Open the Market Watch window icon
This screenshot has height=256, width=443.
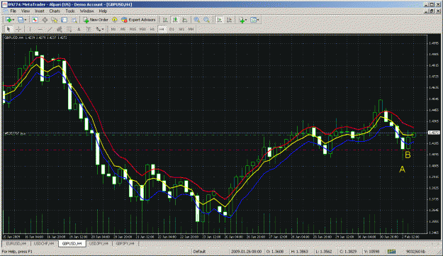[35, 20]
